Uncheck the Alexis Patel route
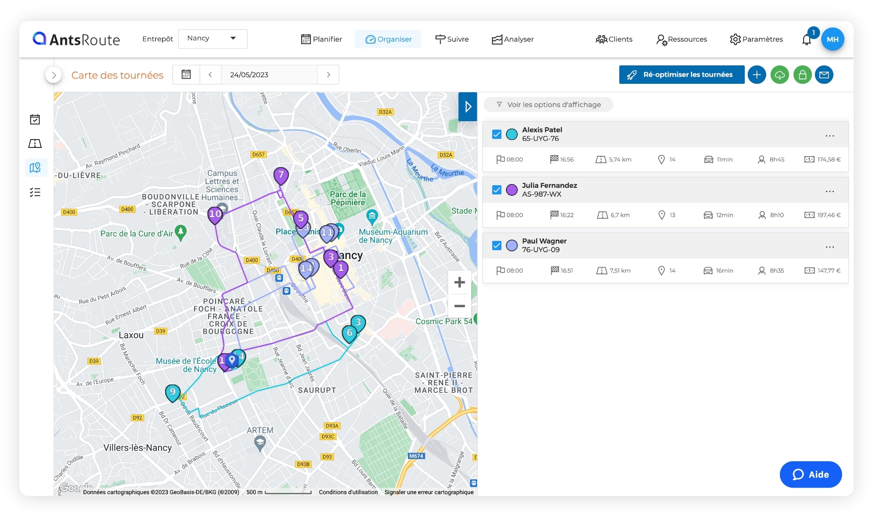873x517 pixels. 497,134
